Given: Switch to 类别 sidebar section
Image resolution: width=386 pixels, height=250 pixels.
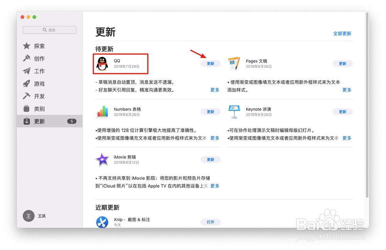Looking at the screenshot, I should click(49, 109).
